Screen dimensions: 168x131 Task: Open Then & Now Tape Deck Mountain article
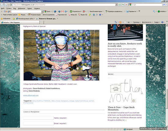121,108
